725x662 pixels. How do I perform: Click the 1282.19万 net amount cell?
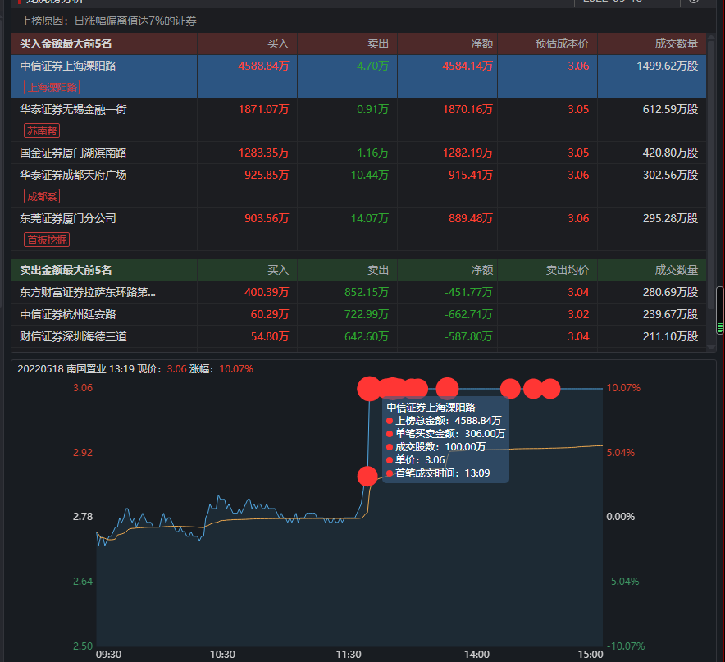467,153
